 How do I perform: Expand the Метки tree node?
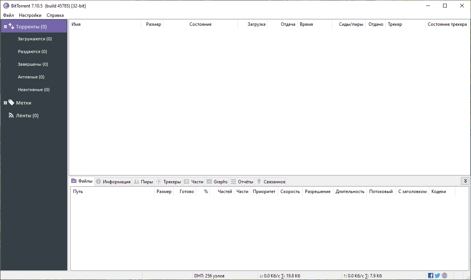point(5,103)
